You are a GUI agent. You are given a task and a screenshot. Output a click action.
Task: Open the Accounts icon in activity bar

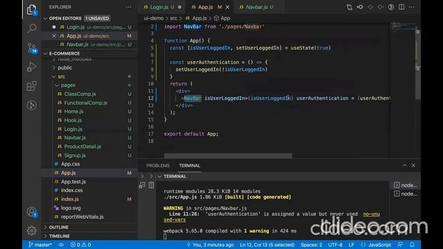(x=32, y=212)
